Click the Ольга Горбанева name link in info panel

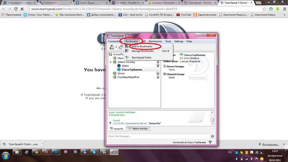click(195, 55)
